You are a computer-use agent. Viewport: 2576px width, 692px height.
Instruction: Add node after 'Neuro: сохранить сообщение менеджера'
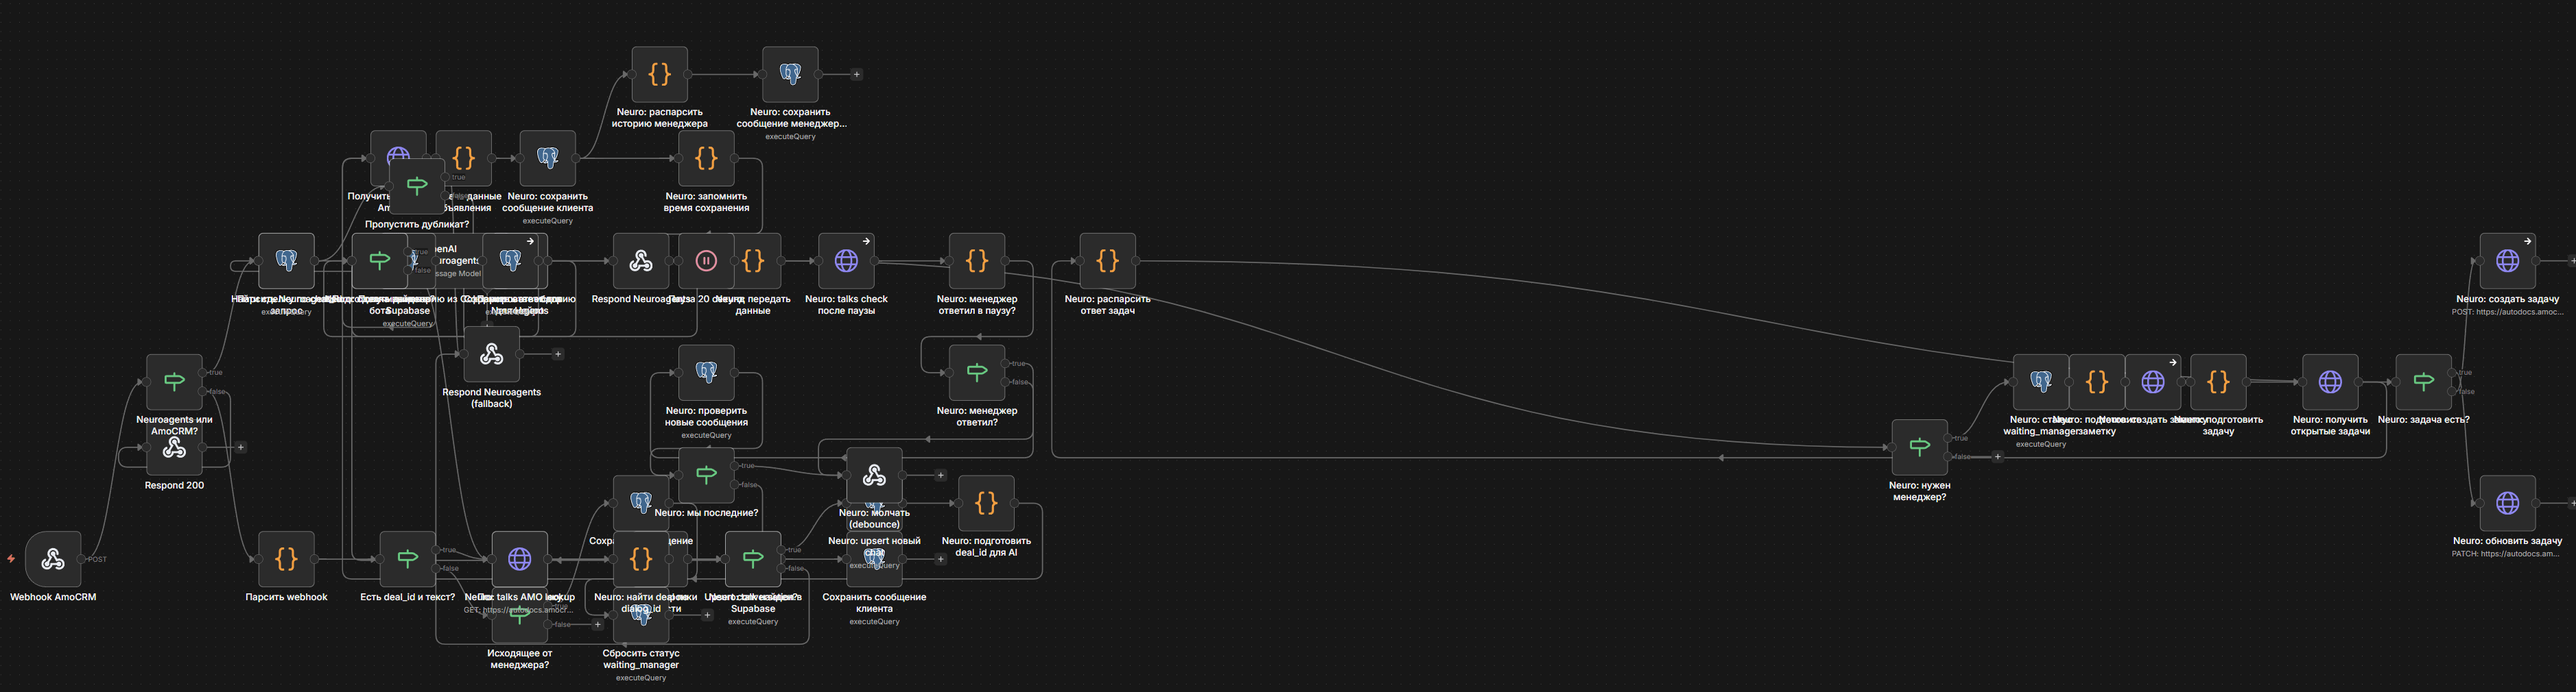[856, 74]
